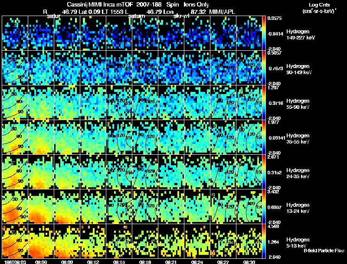Click the 1.977 colorbar value
Image resolution: width=347 pixels, height=264 pixels.
click(273, 122)
